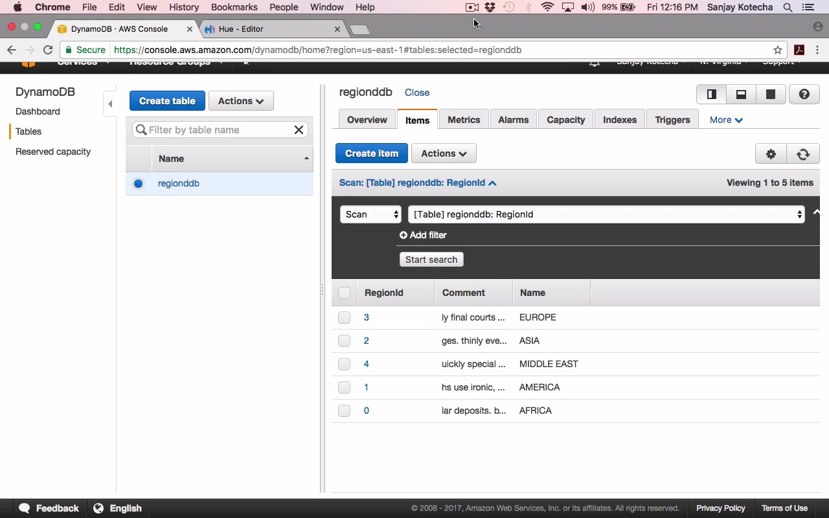Image resolution: width=829 pixels, height=518 pixels.
Task: Click the Wi-Fi status icon
Action: click(x=547, y=7)
